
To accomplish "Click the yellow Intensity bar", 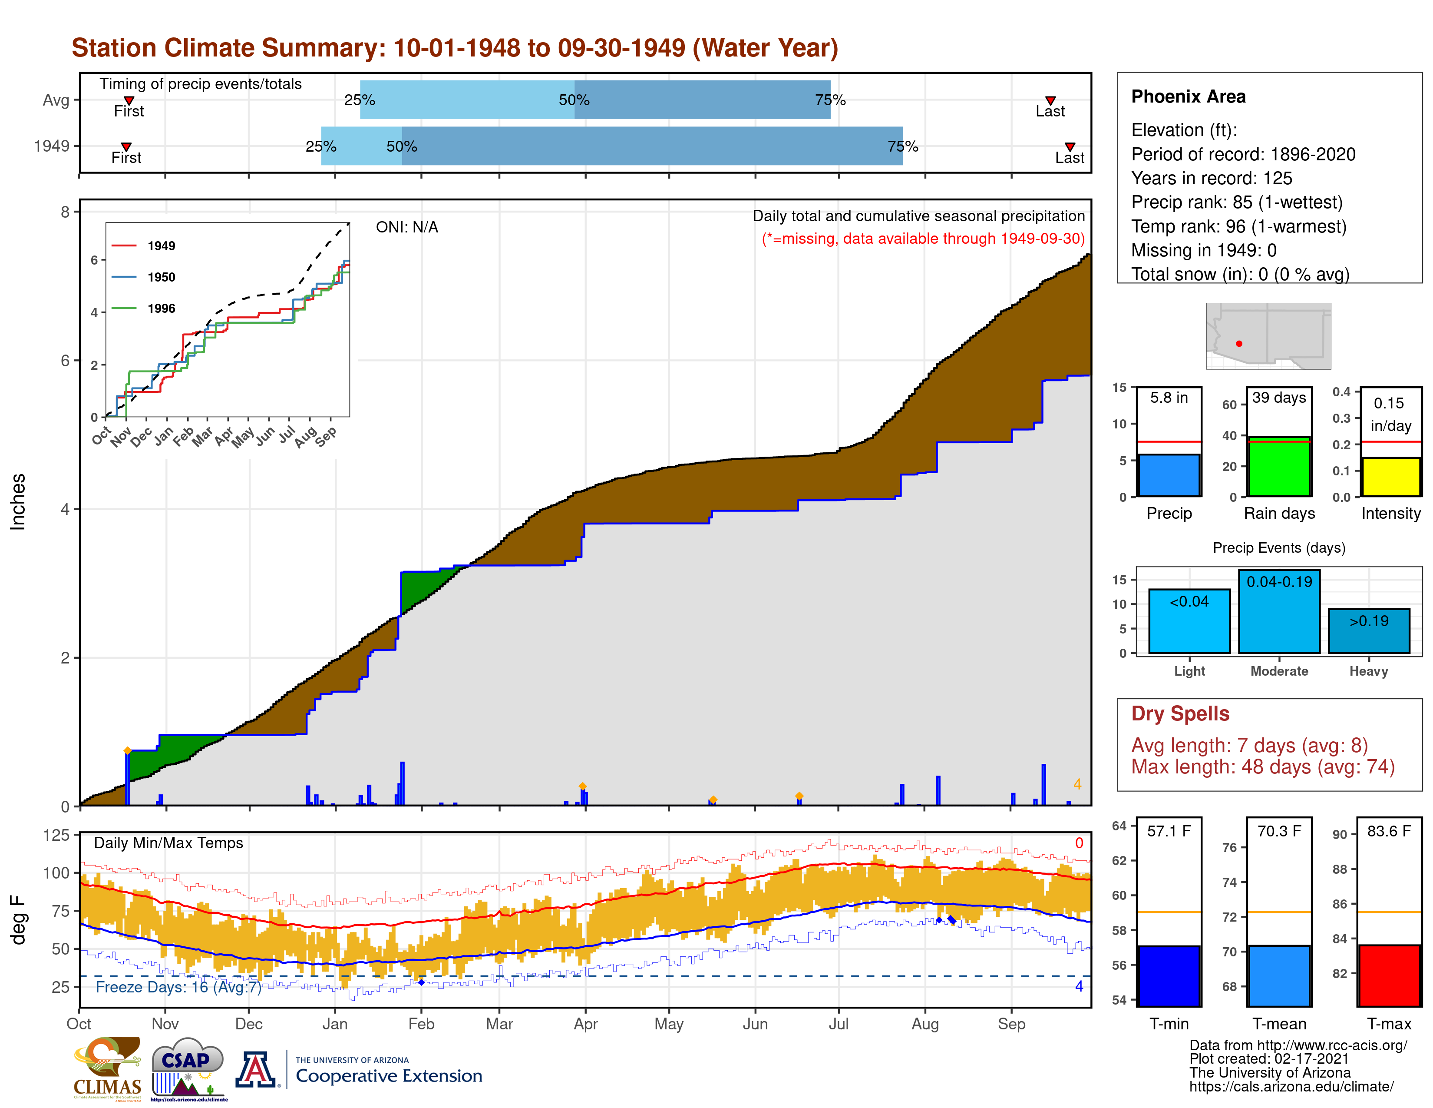I will [x=1391, y=477].
